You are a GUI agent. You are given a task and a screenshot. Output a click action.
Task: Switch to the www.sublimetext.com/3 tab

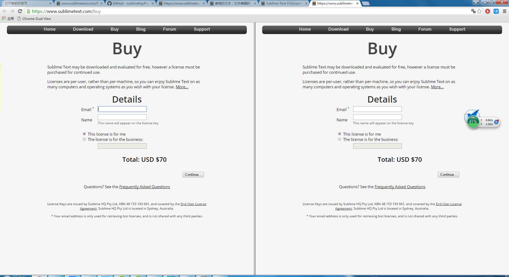[80, 3]
